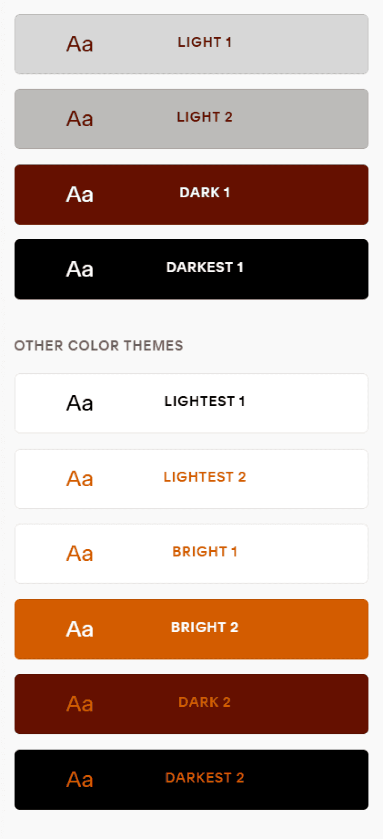Viewport: 383px width, 839px height.
Task: Click the DARKEST 1 label text
Action: point(205,268)
